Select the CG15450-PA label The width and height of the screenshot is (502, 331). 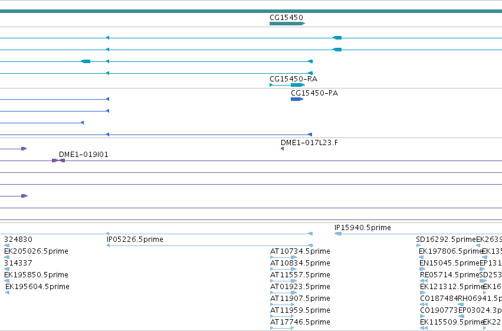coord(314,93)
